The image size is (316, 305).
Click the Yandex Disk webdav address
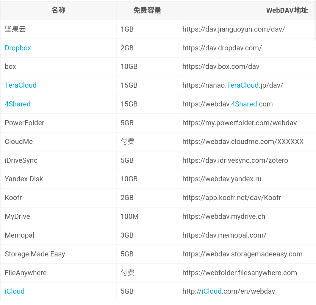(222, 179)
